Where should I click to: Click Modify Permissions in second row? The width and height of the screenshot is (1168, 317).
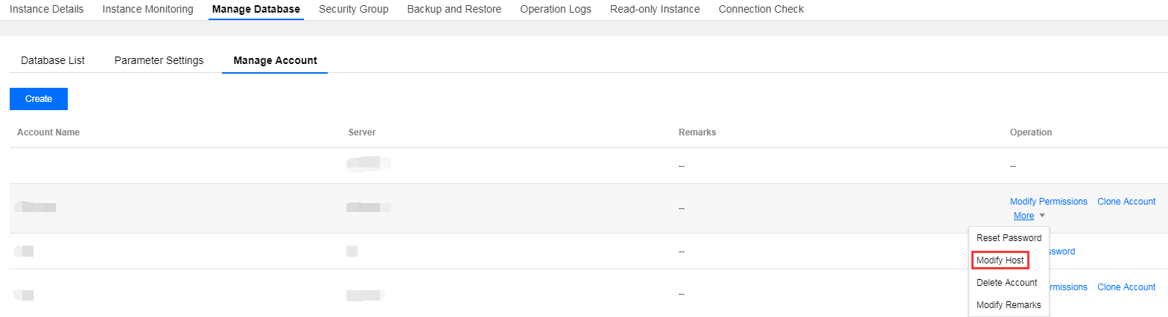point(1048,202)
